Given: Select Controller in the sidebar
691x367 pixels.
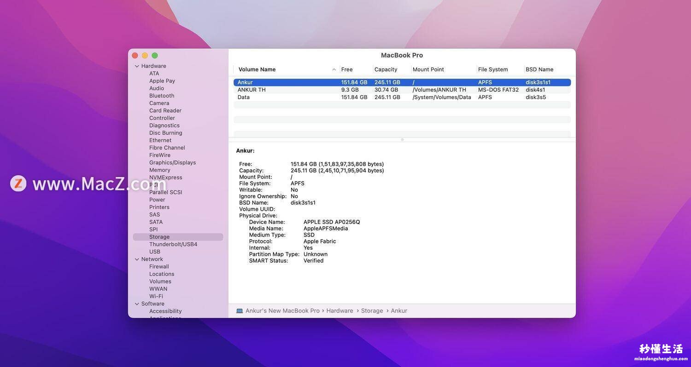Looking at the screenshot, I should (162, 118).
